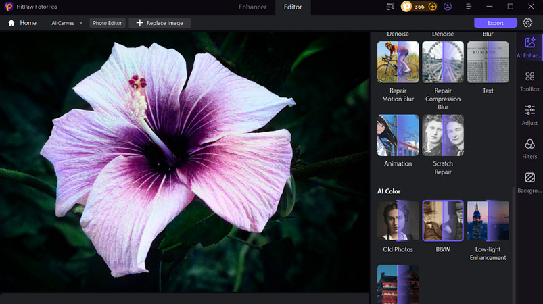Viewport: 543px width, 304px height.
Task: Switch to the Editor tab
Action: [293, 7]
